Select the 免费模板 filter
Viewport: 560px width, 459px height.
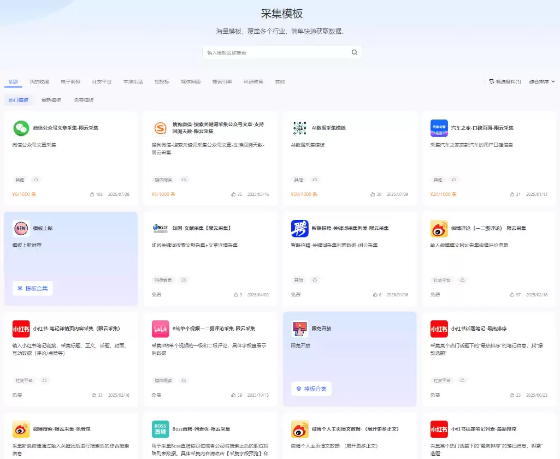click(x=84, y=100)
